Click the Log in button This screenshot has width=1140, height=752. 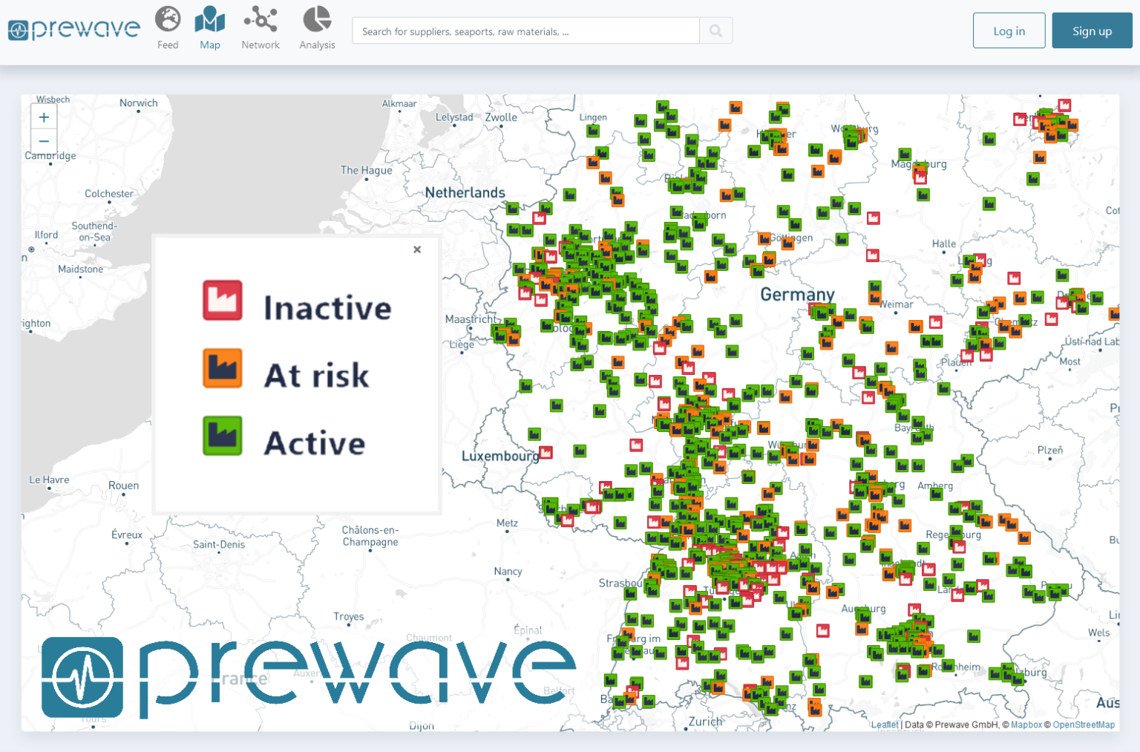pyautogui.click(x=1009, y=30)
